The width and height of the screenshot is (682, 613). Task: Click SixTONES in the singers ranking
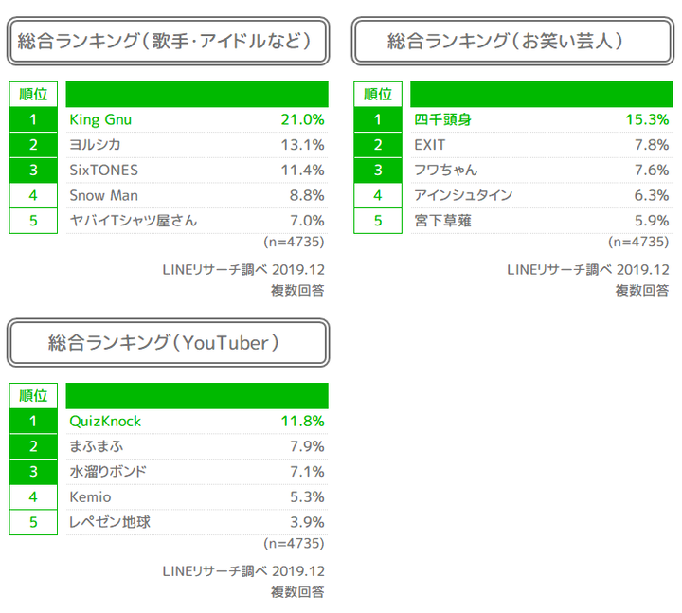point(103,171)
